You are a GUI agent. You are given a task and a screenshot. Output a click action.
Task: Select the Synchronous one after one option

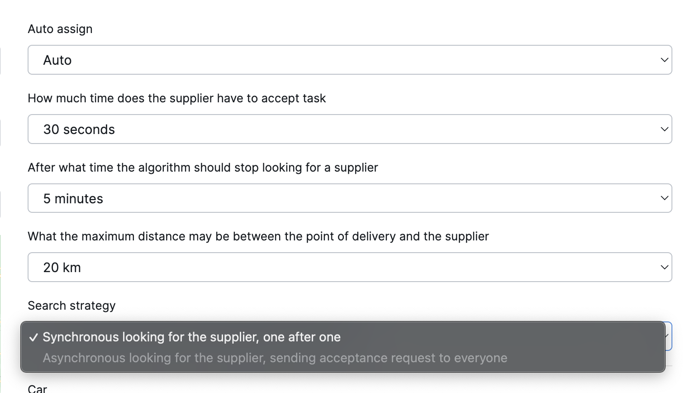(x=191, y=337)
